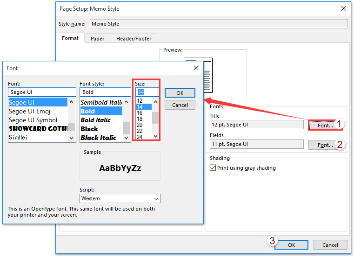Open Font button for Fields
The height and width of the screenshot is (258, 354).
(325, 145)
